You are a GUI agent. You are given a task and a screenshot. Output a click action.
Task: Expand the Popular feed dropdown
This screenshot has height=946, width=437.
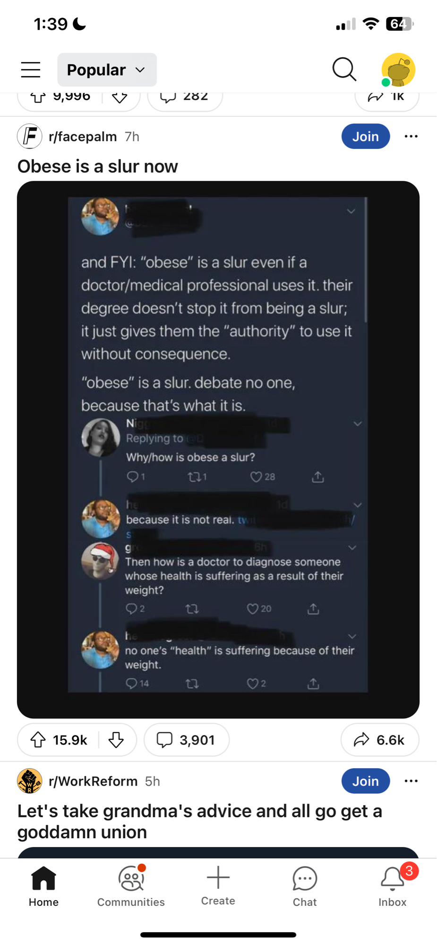tap(107, 70)
